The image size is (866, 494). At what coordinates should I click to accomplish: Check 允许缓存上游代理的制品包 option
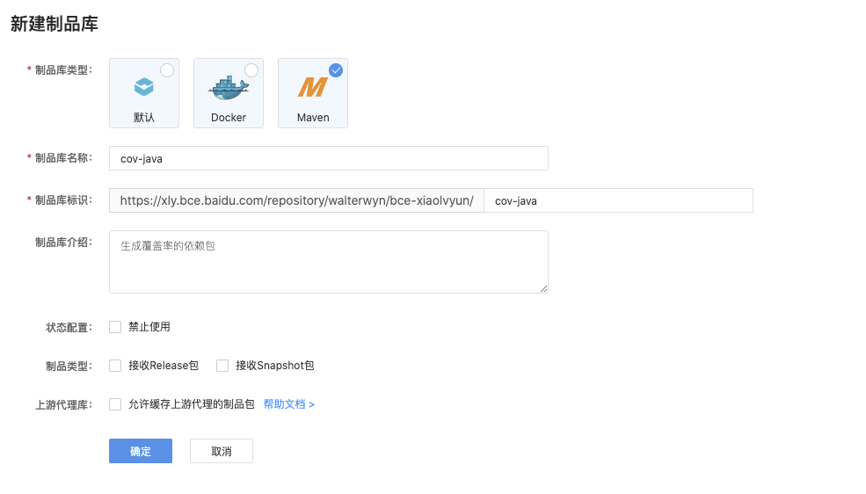pos(115,404)
